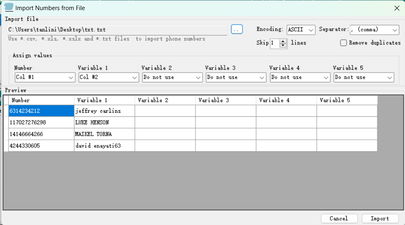
Task: Click the Skip lines number field
Action: [x=274, y=43]
